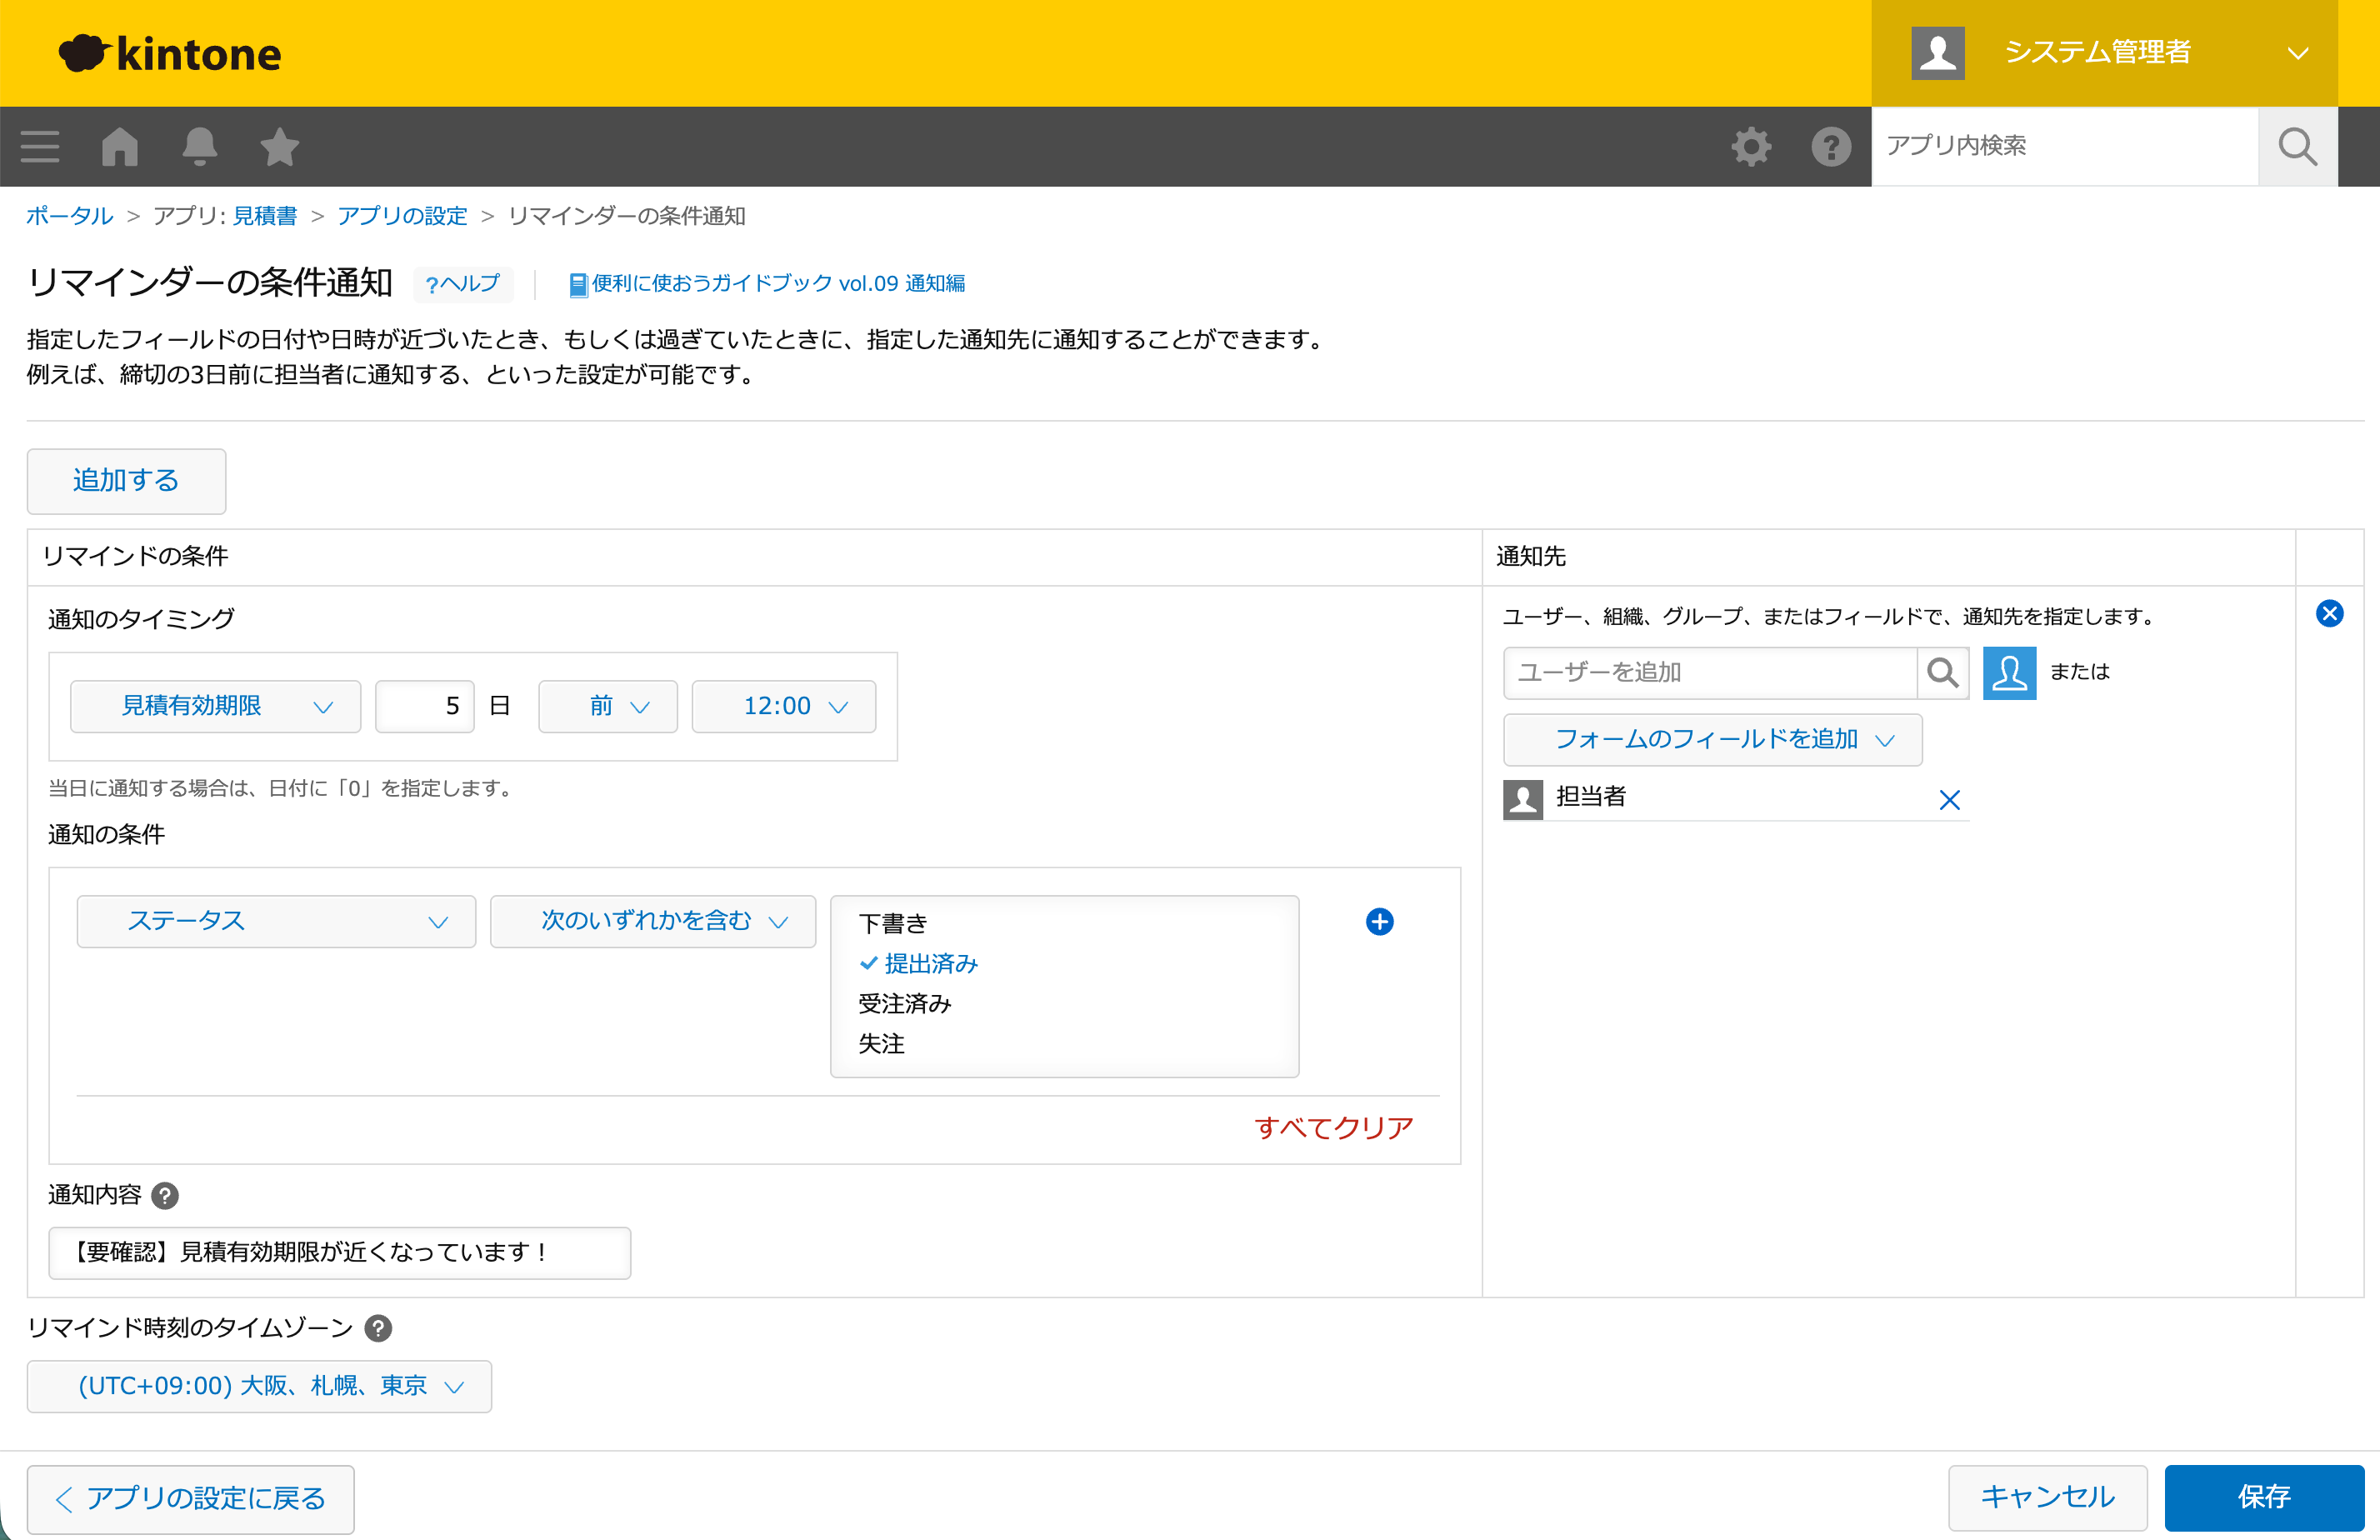The image size is (2380, 1540).
Task: Open the hamburger navigation menu
Action: click(x=40, y=146)
